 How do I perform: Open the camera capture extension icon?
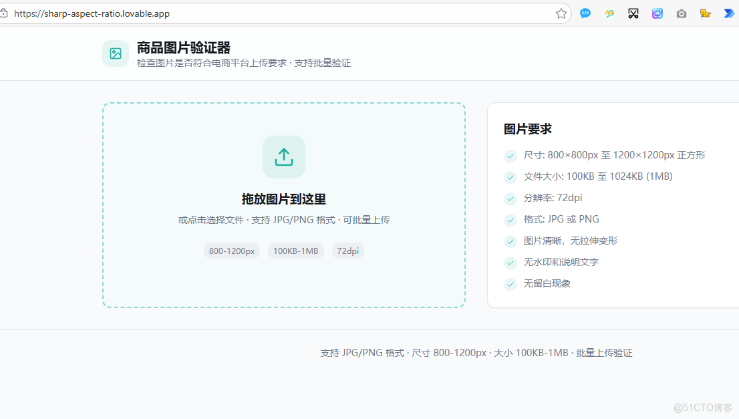[x=681, y=13]
